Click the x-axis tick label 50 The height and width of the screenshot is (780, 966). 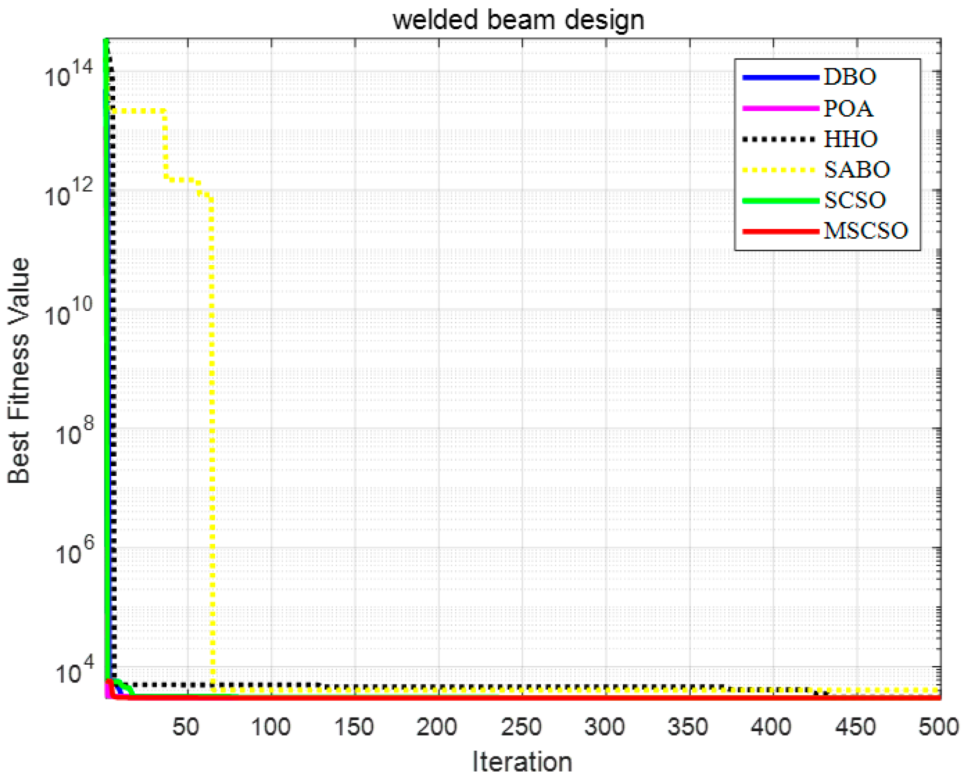tap(185, 726)
